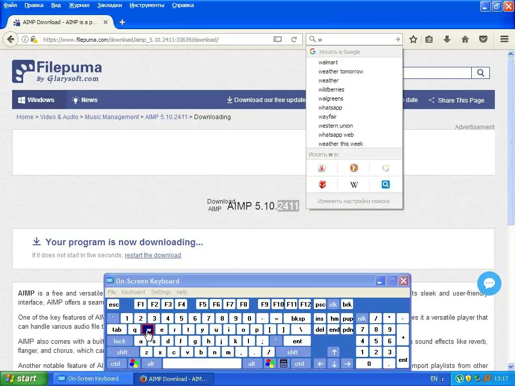Go back with the browser back arrow
This screenshot has height=386, width=515.
pyautogui.click(x=11, y=39)
